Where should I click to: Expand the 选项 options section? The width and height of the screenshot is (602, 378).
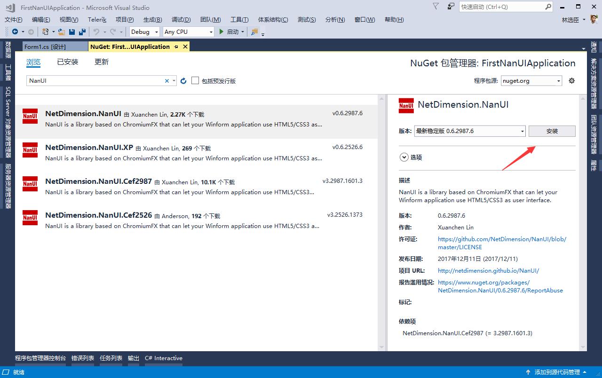click(x=404, y=157)
